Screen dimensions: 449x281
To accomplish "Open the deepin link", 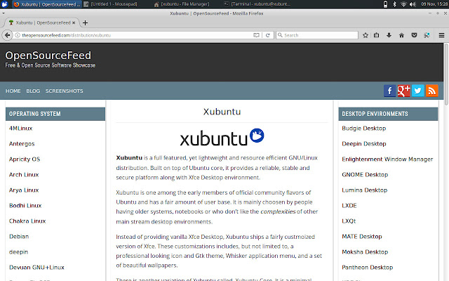I will click(x=19, y=252).
